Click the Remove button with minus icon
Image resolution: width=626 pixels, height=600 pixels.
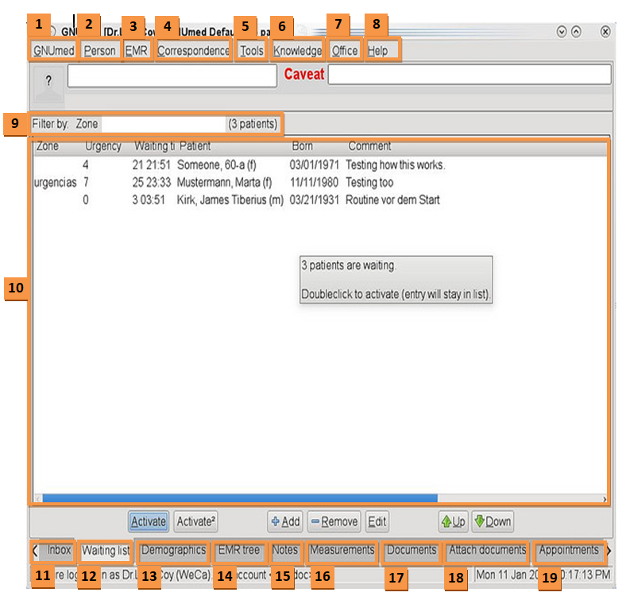coord(334,521)
